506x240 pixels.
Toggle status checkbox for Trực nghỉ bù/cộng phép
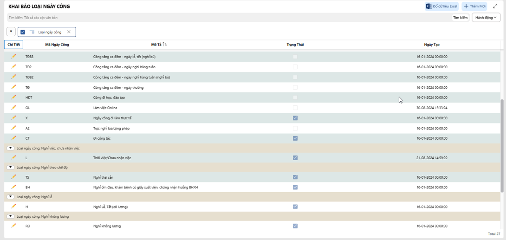295,129
